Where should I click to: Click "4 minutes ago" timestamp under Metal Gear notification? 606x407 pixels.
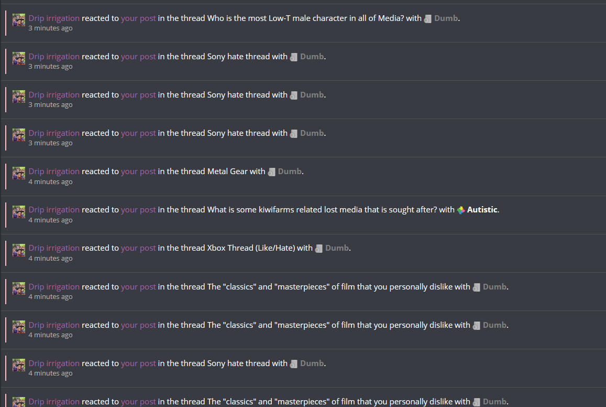(x=50, y=182)
